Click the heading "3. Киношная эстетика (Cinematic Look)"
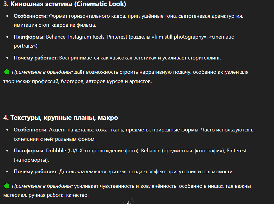The height and width of the screenshot is (204, 274). pos(65,4)
